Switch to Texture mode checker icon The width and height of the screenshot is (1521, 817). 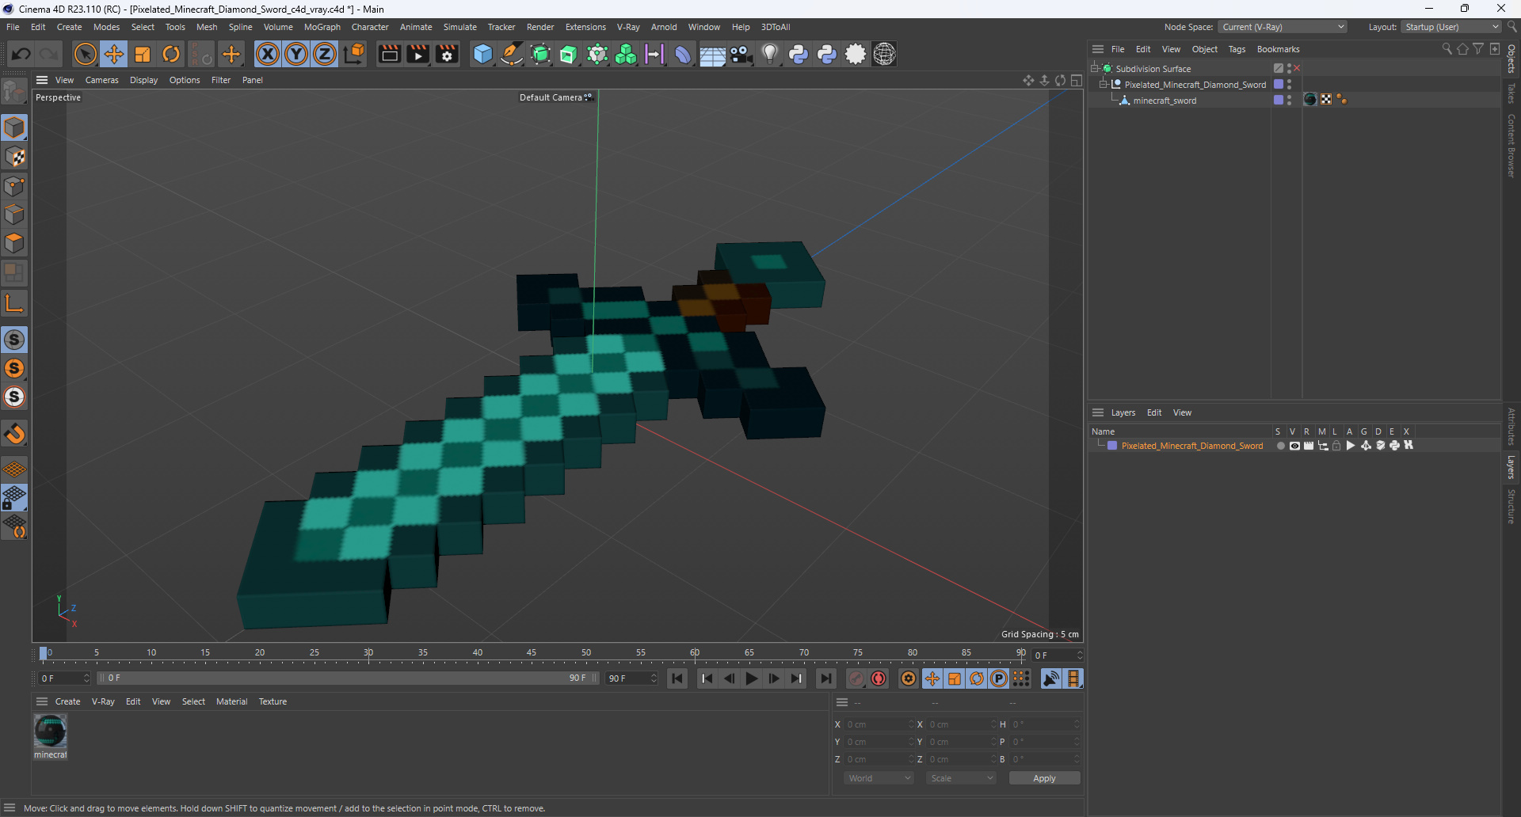tap(14, 157)
